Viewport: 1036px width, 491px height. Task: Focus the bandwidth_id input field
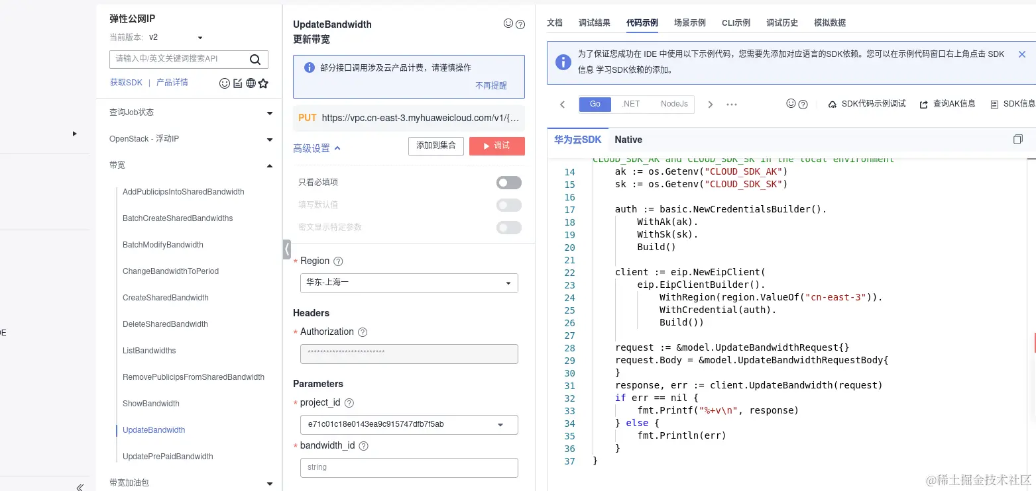point(409,467)
